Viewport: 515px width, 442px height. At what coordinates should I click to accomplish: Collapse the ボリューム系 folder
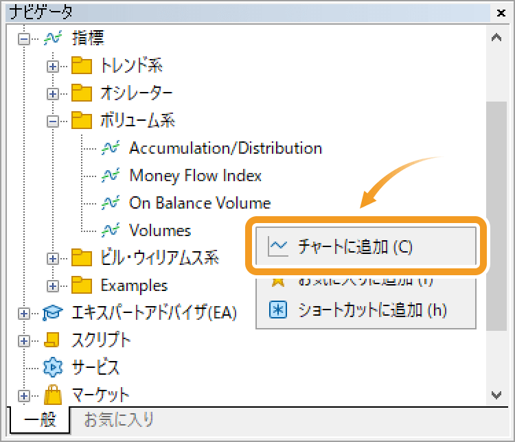point(53,122)
